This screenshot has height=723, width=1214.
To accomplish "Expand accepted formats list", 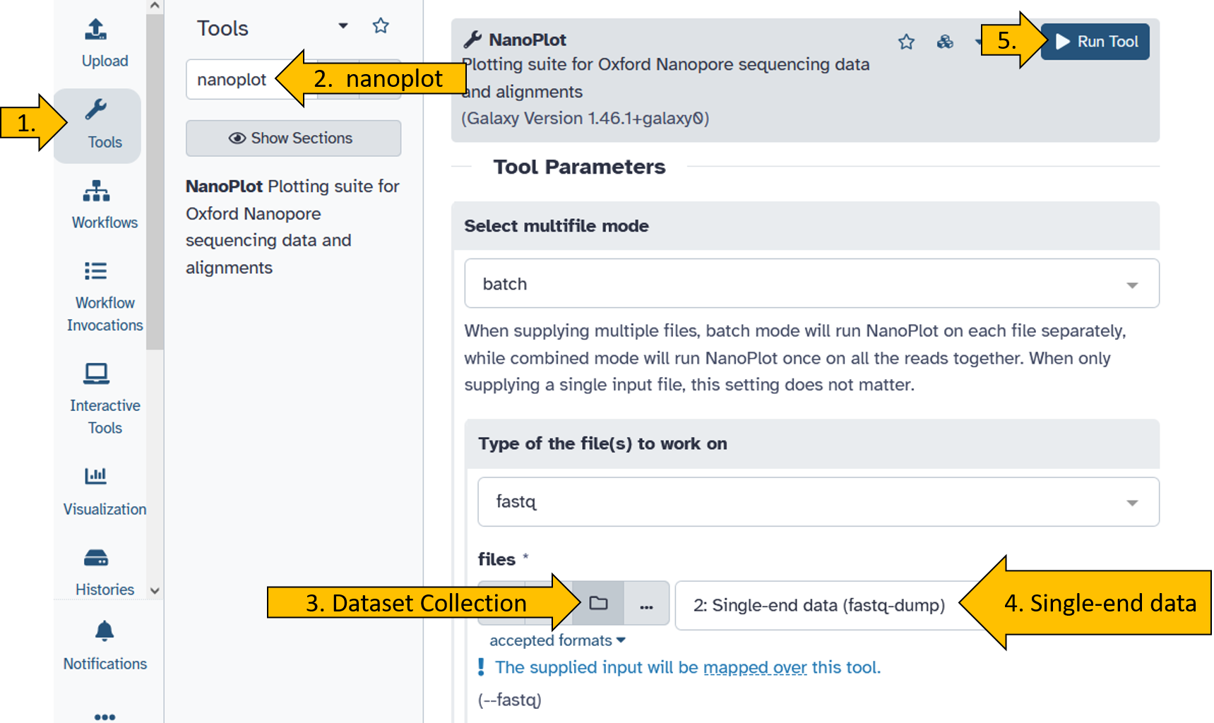I will coord(557,640).
